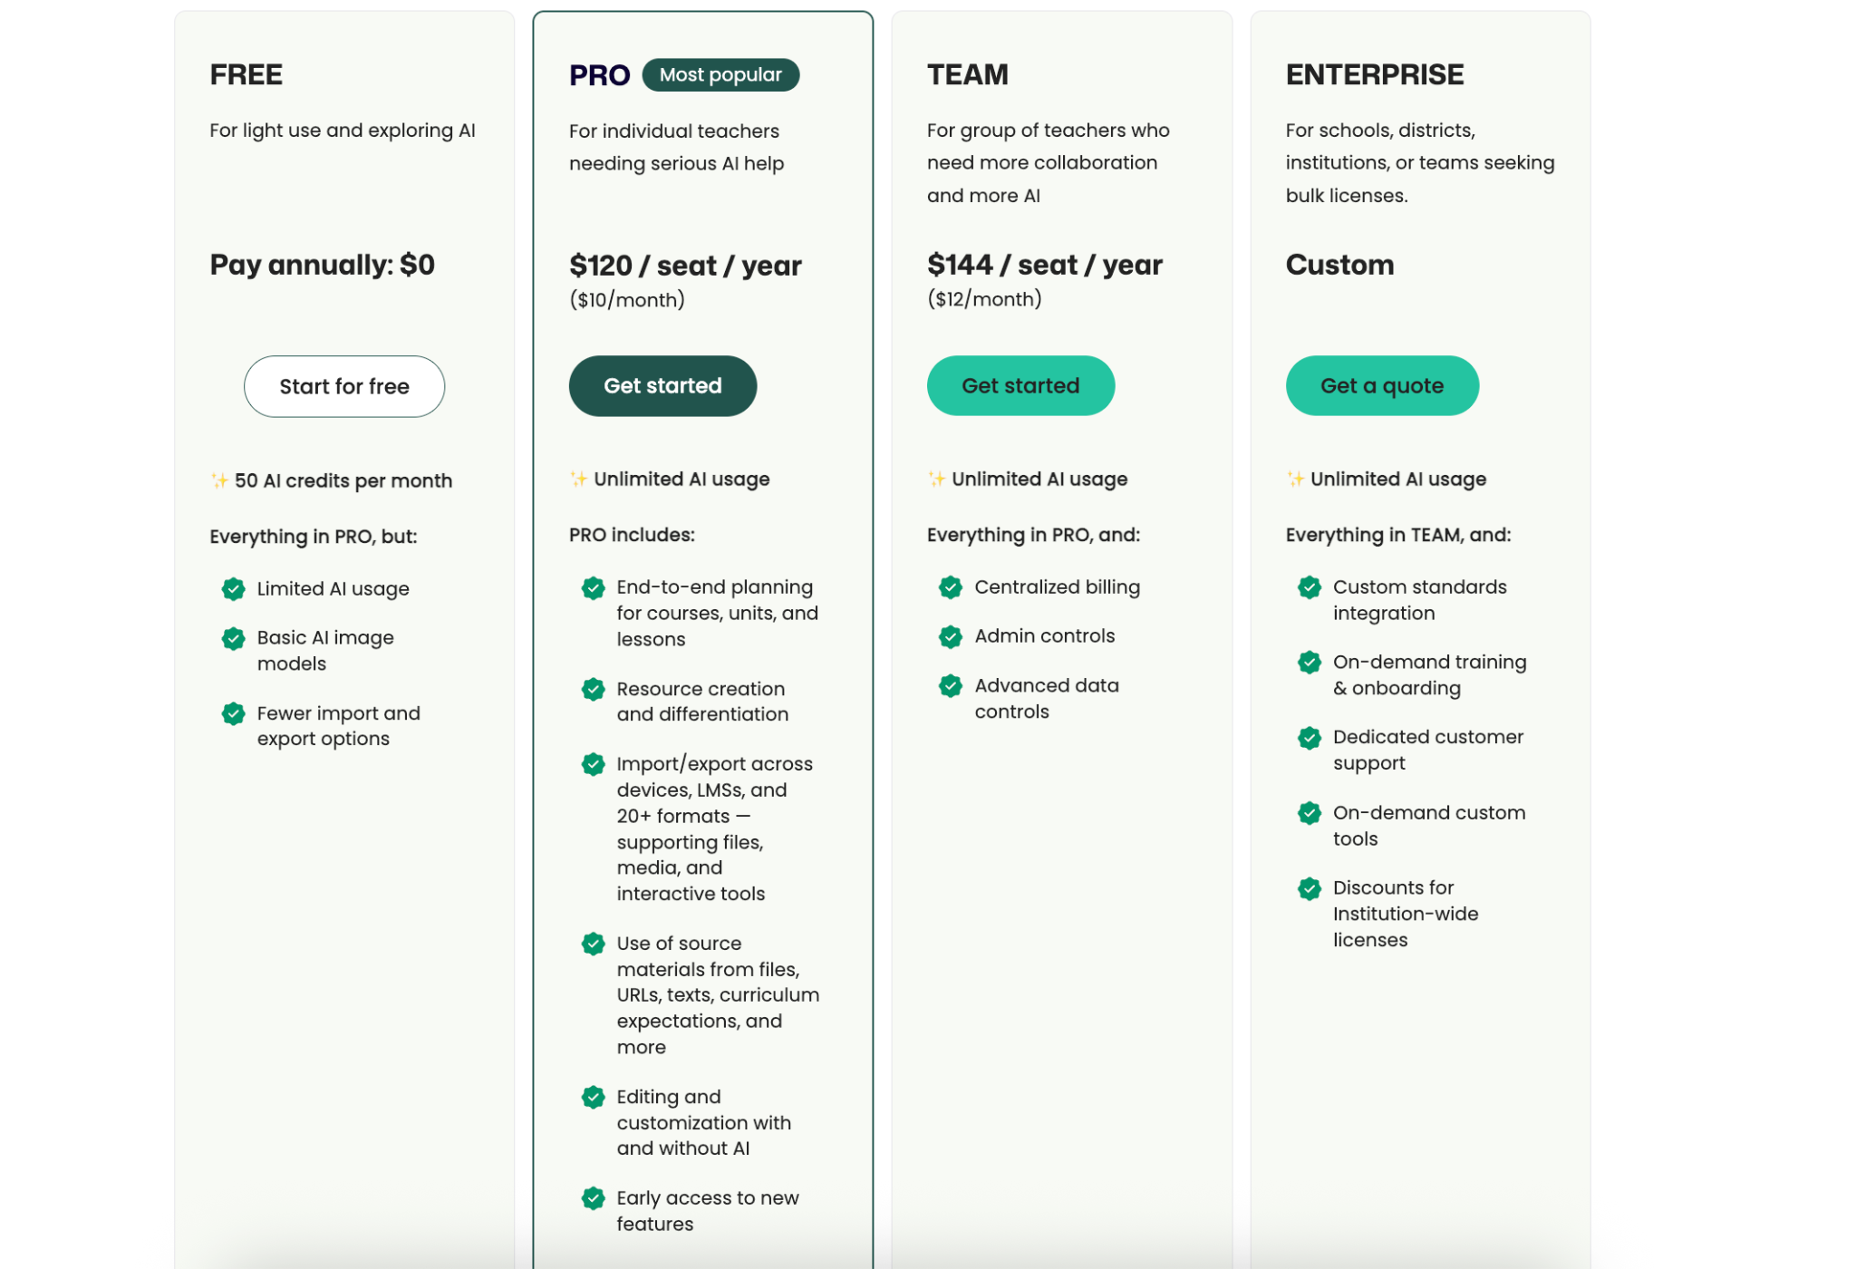Select the ENTERPRISE plan heading
This screenshot has width=1856, height=1269.
click(1374, 74)
